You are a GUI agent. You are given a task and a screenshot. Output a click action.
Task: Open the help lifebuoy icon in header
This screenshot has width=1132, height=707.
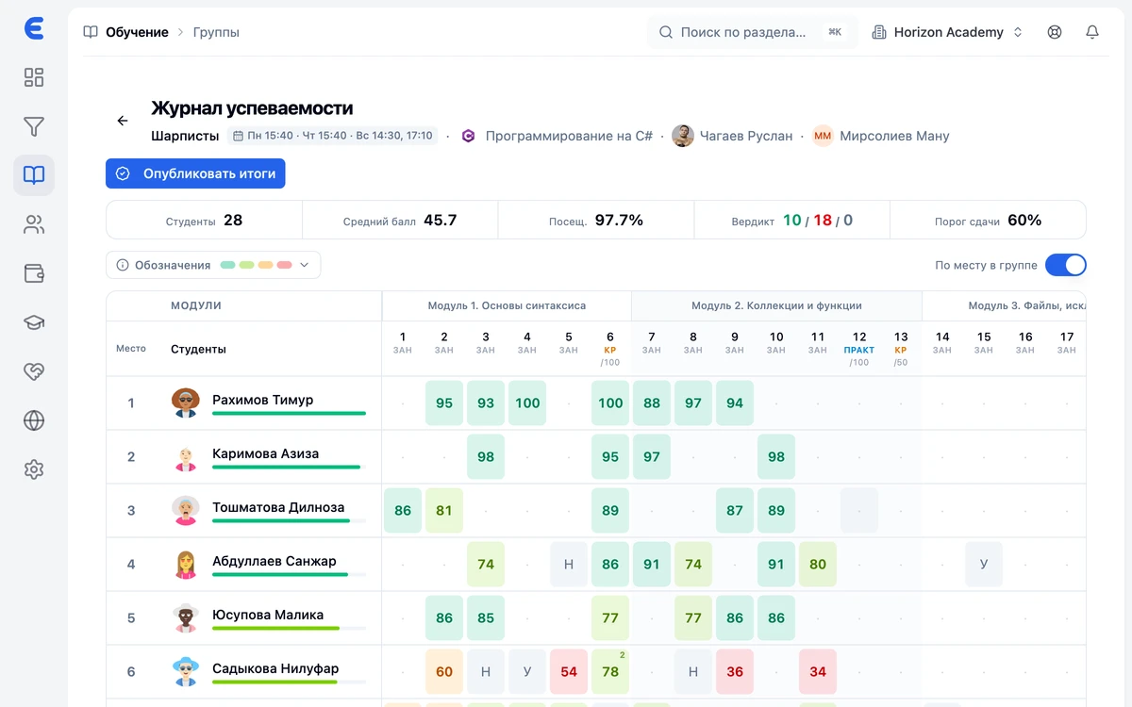tap(1055, 32)
